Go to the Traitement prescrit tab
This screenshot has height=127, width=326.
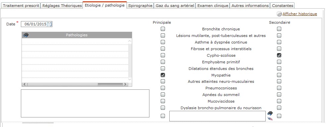(x=21, y=6)
